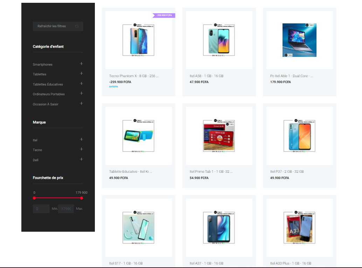Click the Itel Prime Tab 1 product thumbnail
Screen dimensions: 362x268
tap(219, 135)
